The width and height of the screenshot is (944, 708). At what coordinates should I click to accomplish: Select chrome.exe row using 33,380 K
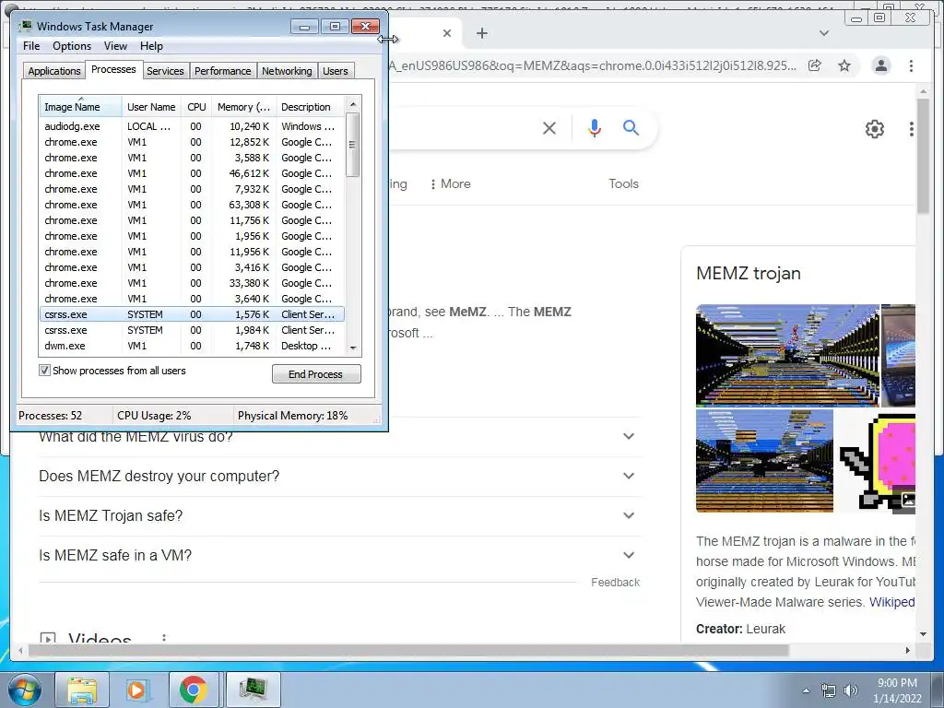pyautogui.click(x=192, y=283)
